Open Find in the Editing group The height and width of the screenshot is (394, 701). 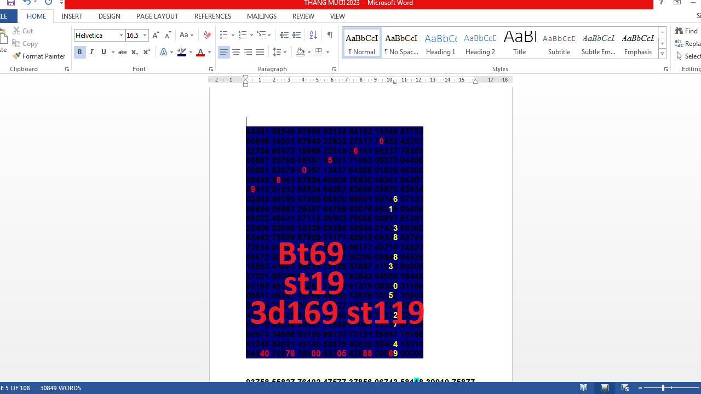(686, 31)
